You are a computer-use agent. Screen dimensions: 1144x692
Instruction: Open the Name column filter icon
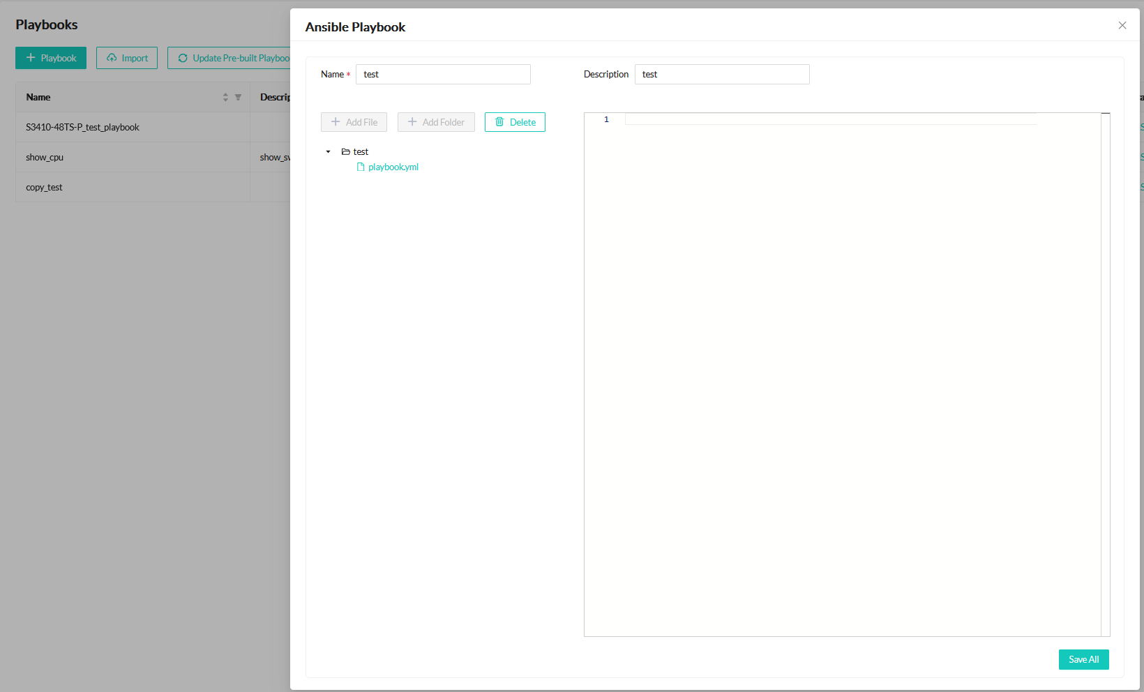(x=238, y=98)
